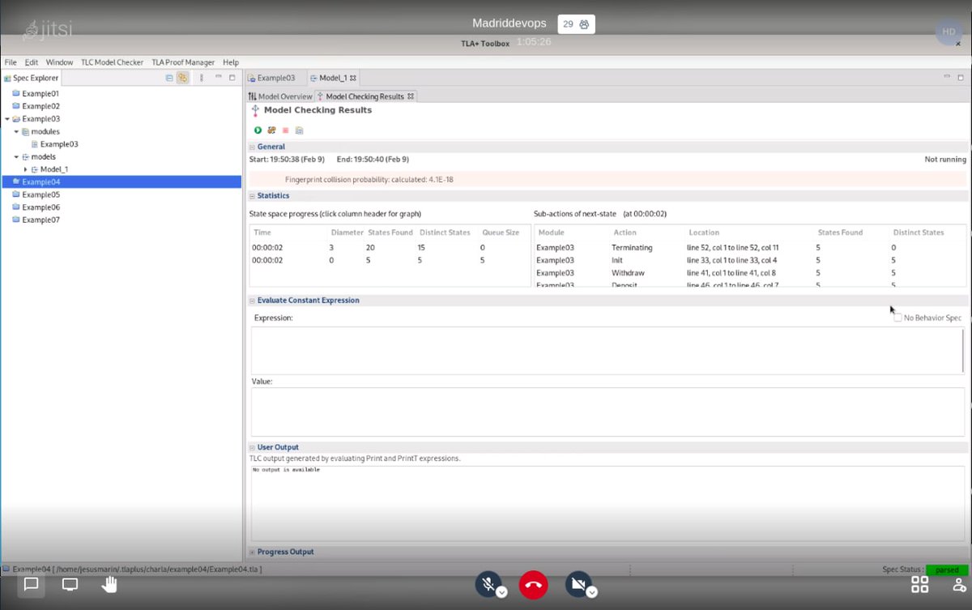Open Jitsi chat panel icon

32,584
